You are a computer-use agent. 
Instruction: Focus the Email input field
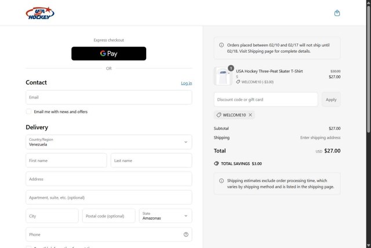pyautogui.click(x=109, y=97)
